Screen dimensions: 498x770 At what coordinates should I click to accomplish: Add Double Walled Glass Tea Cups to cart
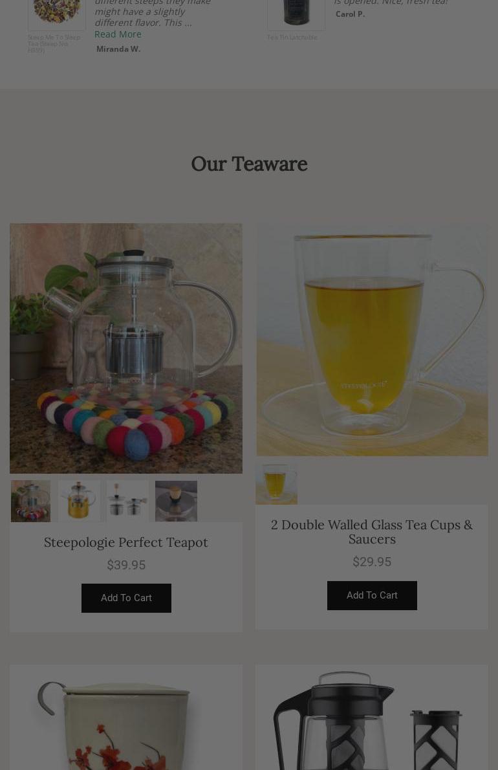point(372,595)
